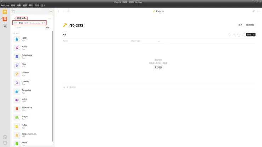The image size is (262, 147).
Task: Select the All view label
Action: (x=64, y=35)
